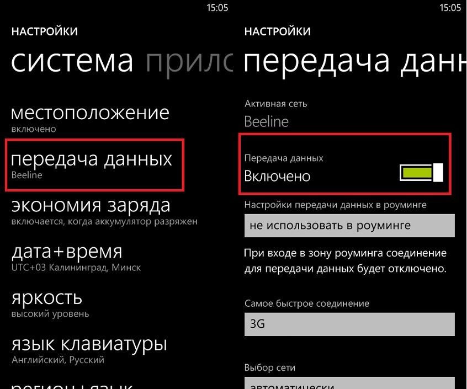Viewport: 467px width, 389px height.
Task: Open the 3G fastest connection dropdown
Action: (349, 324)
